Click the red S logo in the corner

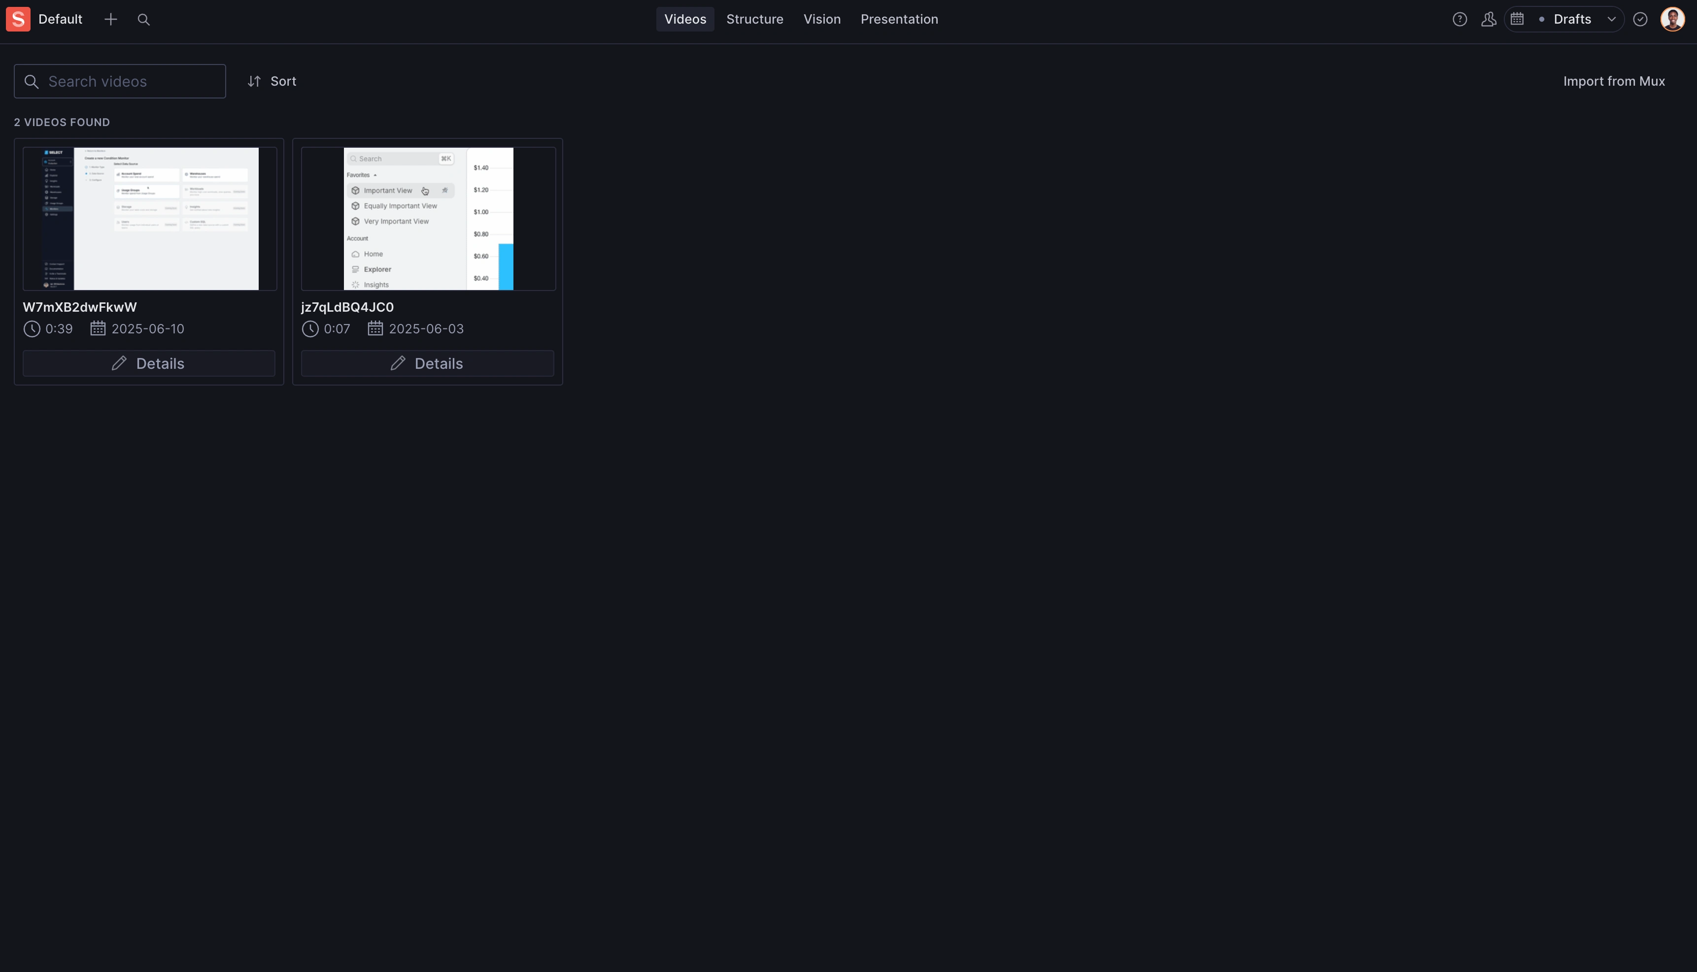17,19
